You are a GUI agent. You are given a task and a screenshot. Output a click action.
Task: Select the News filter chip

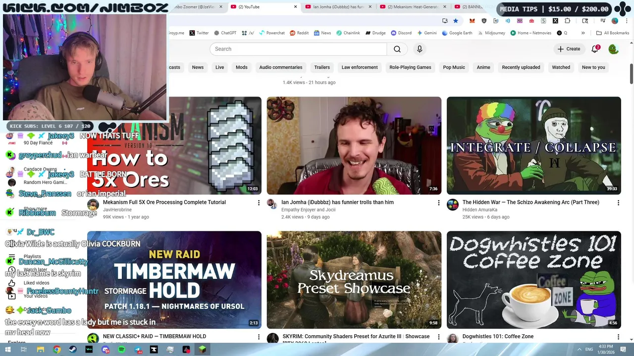pos(198,67)
